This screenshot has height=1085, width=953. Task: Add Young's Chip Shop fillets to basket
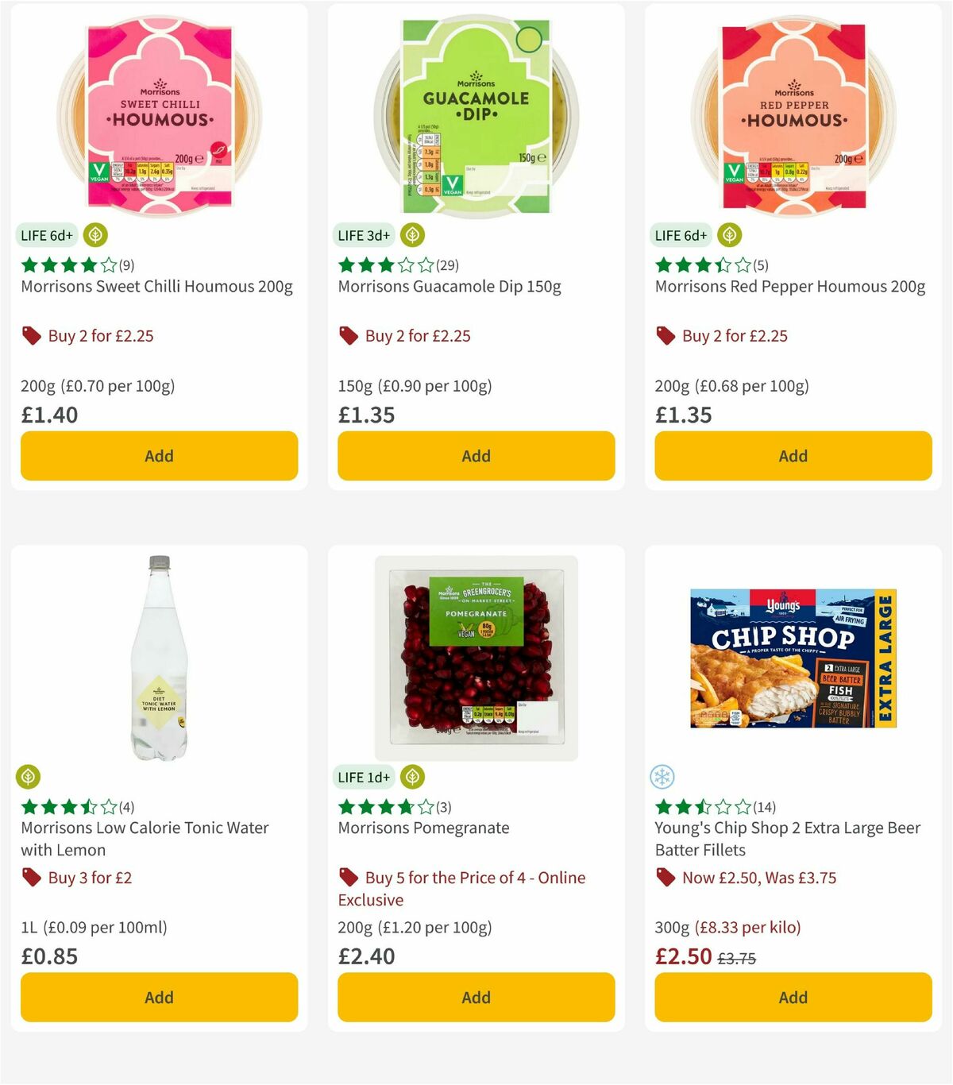[792, 997]
